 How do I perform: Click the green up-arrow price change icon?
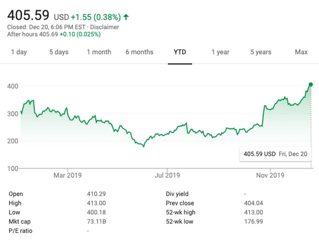coord(126,17)
